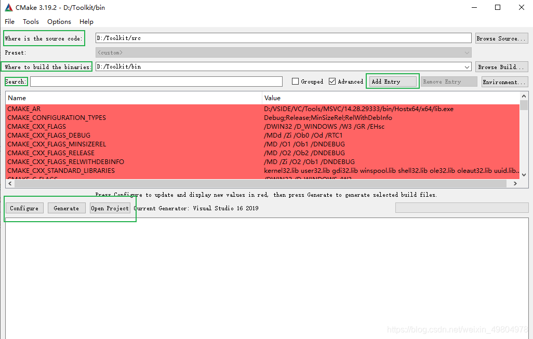533x339 pixels.
Task: Click the vertical scrollbar thumb of the table
Action: [524, 105]
